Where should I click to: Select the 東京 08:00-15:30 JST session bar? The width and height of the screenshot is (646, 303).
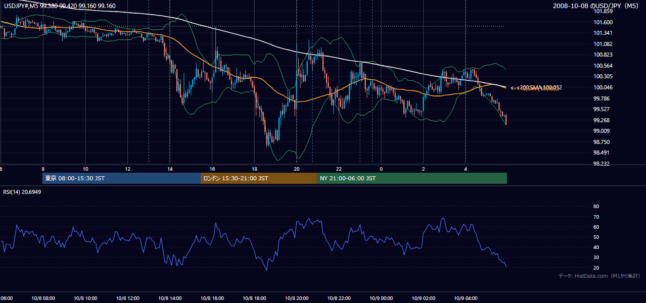coord(122,178)
